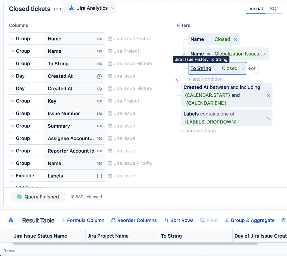Add and condition under To String filter

[x=206, y=79]
